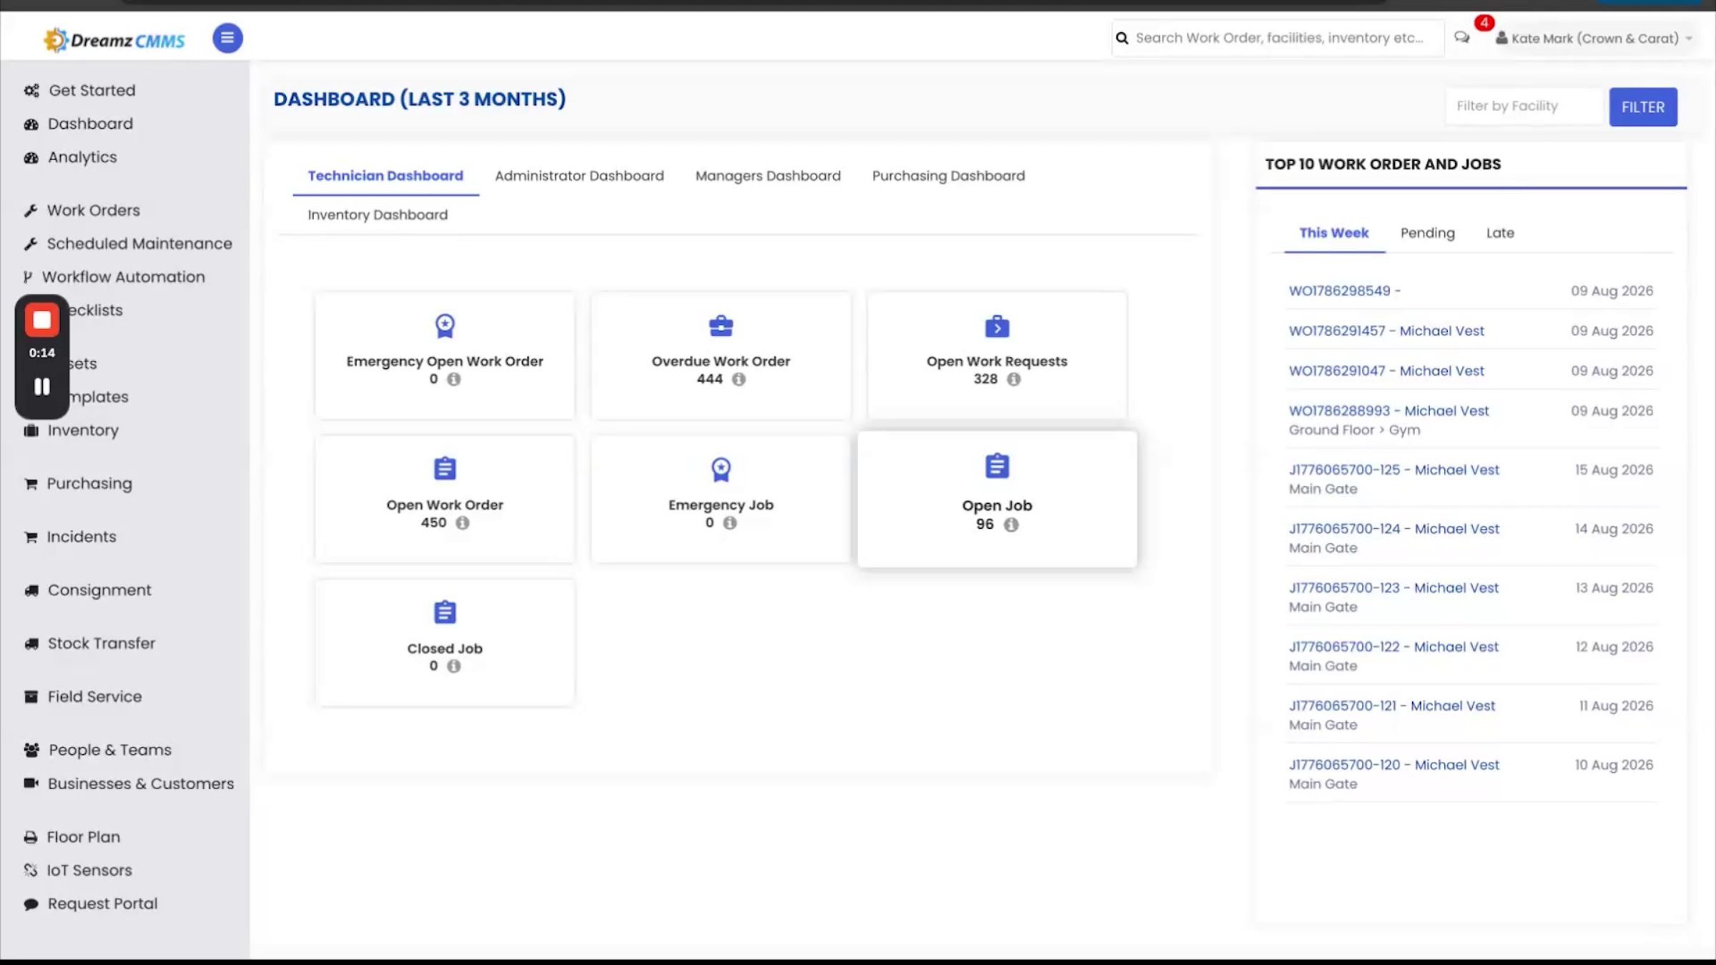Viewport: 1716px width, 965px height.
Task: Select the Inventory Dashboard tab
Action: (x=378, y=215)
